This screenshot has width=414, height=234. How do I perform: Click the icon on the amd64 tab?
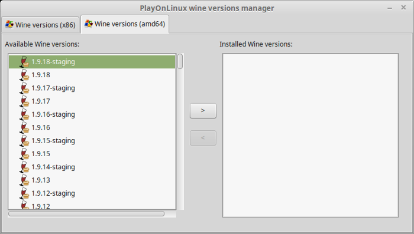[x=89, y=24]
